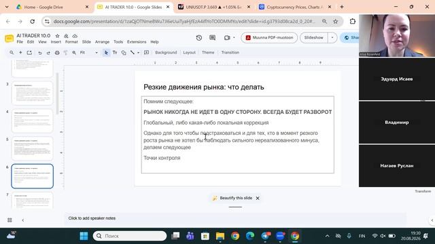This screenshot has height=244, width=435.
Task: Click Beautify this slide
Action: [x=236, y=198]
